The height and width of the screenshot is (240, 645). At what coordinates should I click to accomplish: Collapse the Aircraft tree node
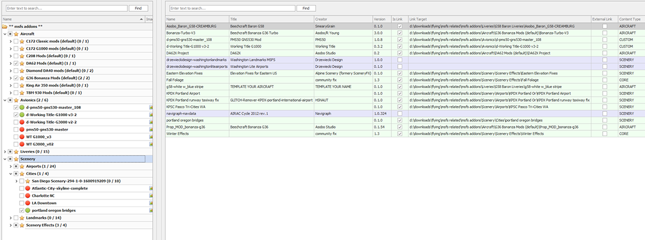tap(4, 34)
